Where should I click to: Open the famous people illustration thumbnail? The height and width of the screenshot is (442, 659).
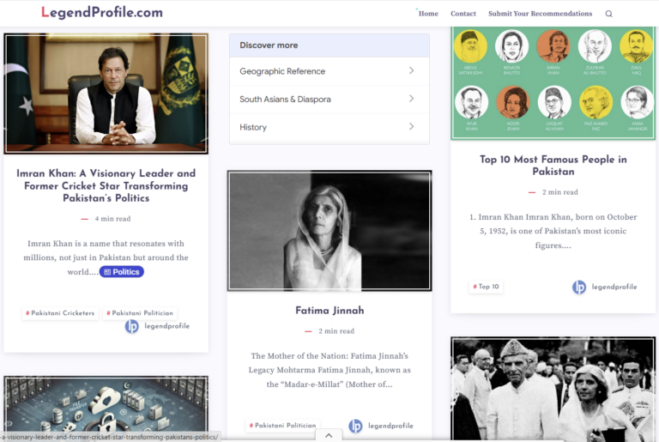(553, 83)
